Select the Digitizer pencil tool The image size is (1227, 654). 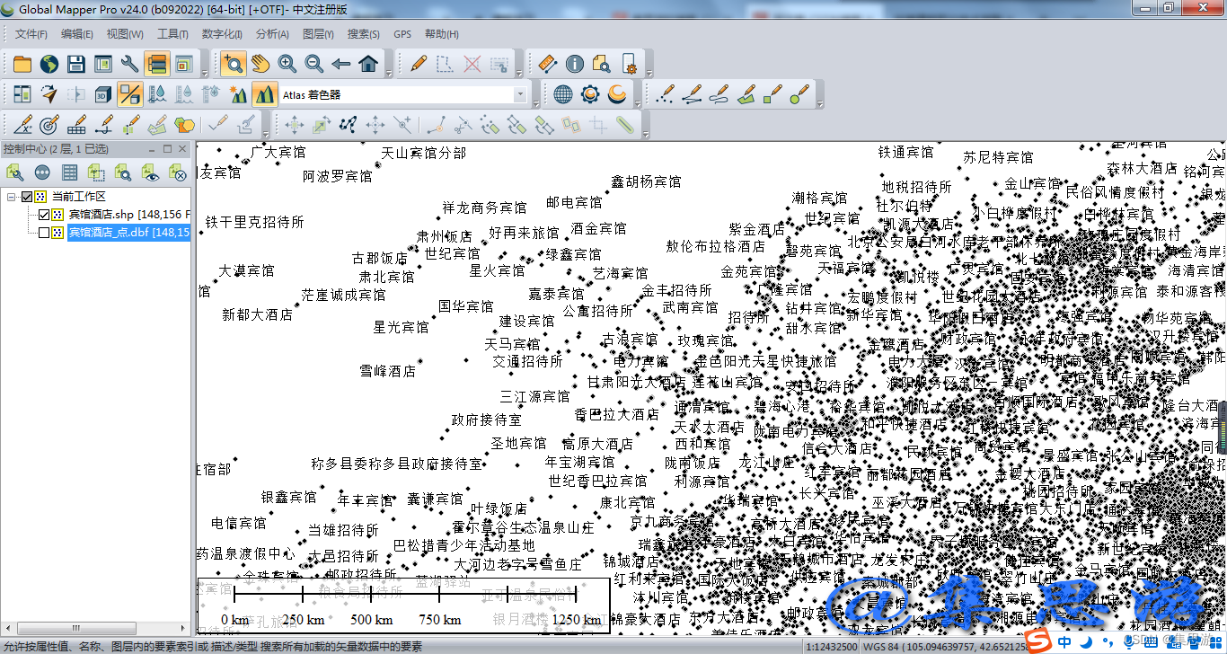[x=419, y=64]
